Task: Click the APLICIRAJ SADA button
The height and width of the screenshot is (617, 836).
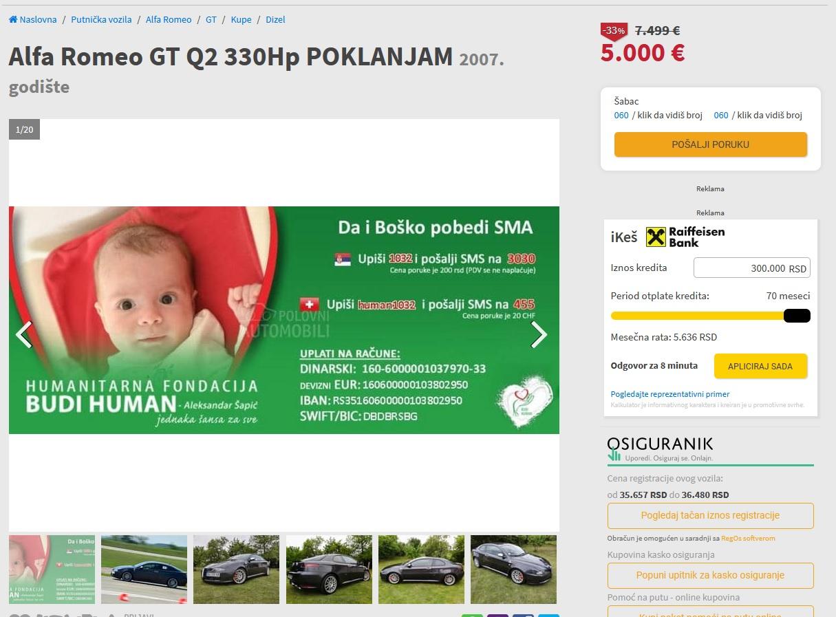Action: click(x=760, y=367)
